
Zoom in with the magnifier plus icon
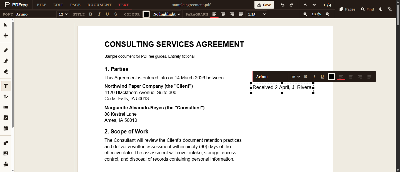tap(327, 14)
